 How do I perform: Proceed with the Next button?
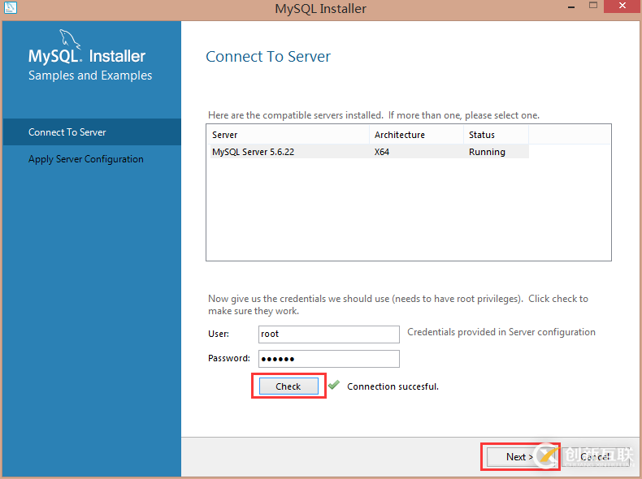pos(519,456)
